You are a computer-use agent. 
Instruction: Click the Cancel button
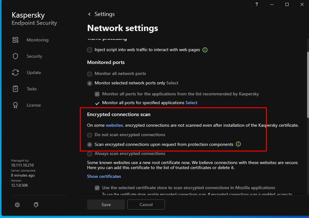tap(146, 205)
